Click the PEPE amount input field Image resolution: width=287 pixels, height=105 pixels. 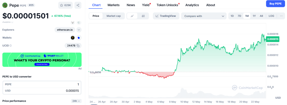pos(42,84)
